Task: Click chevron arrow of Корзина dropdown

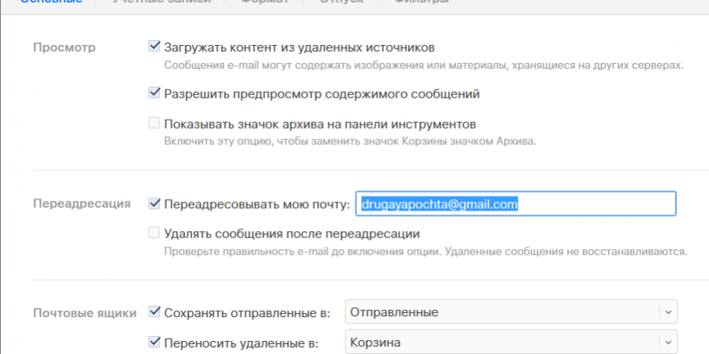Action: tap(669, 343)
